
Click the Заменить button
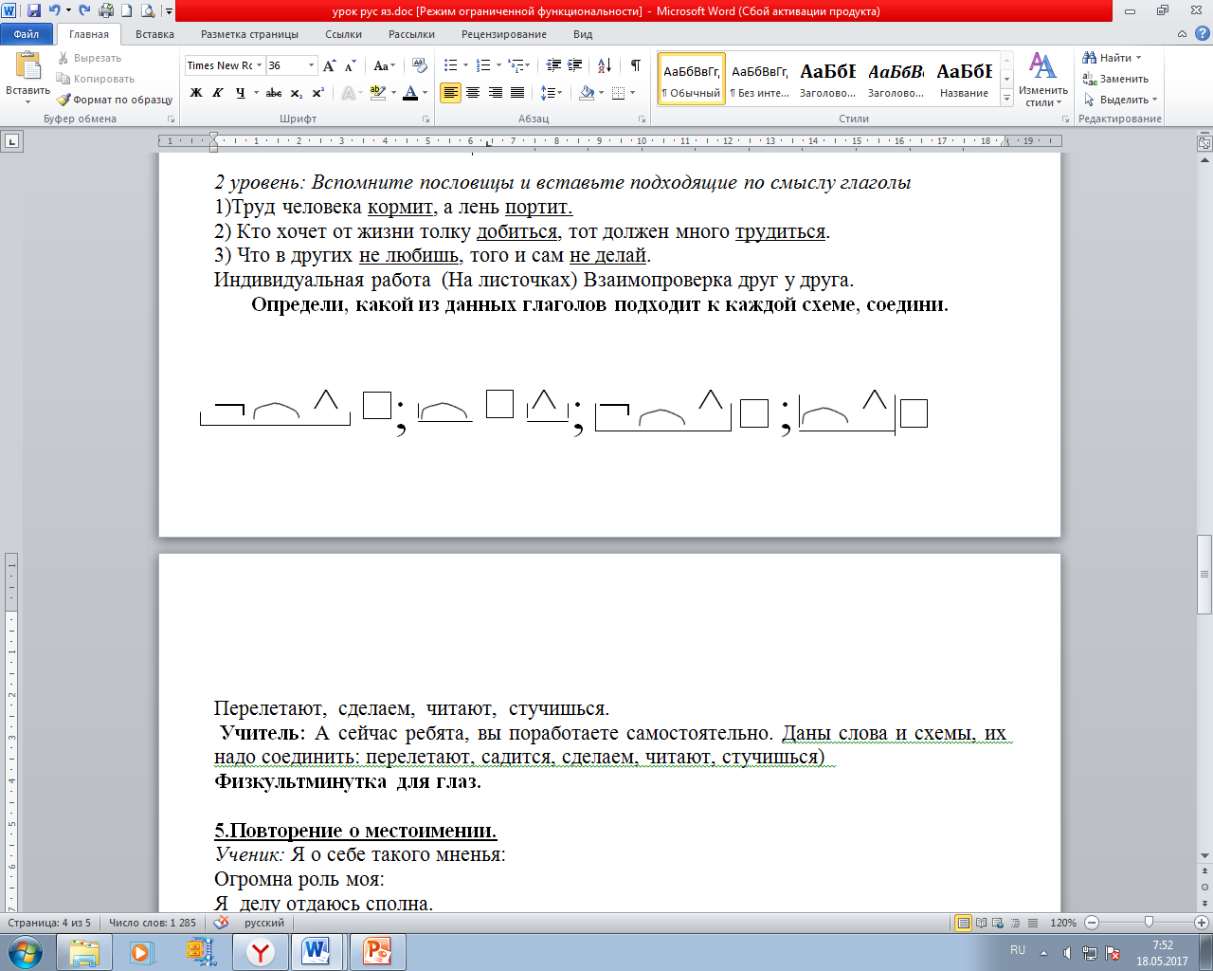point(1116,79)
